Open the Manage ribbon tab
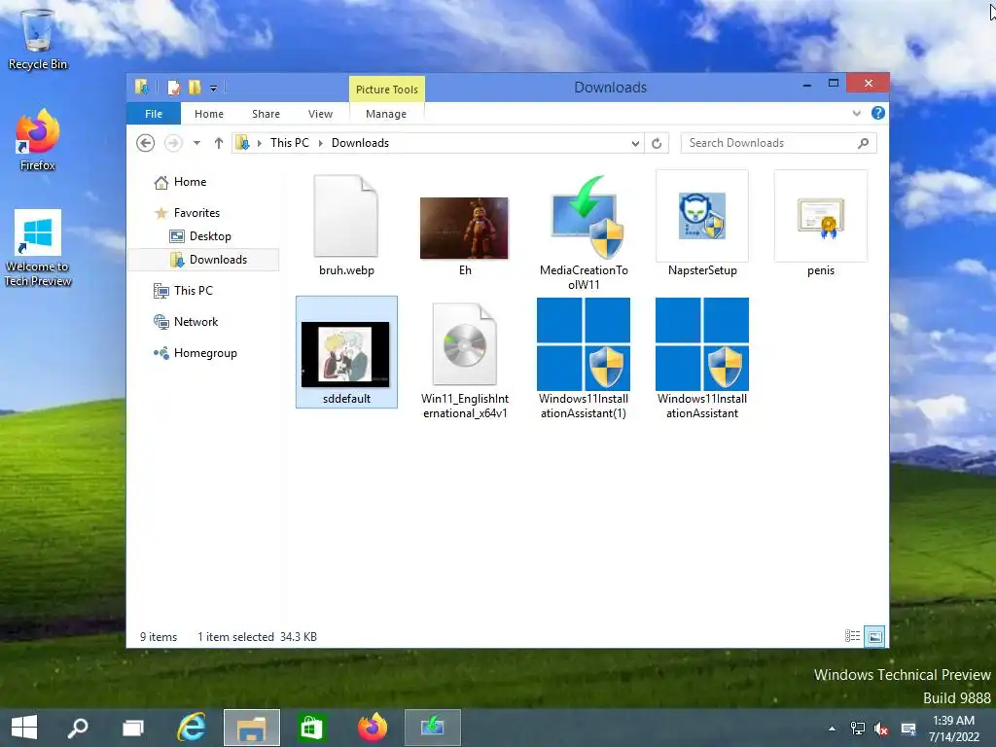This screenshot has width=996, height=747. [x=386, y=114]
